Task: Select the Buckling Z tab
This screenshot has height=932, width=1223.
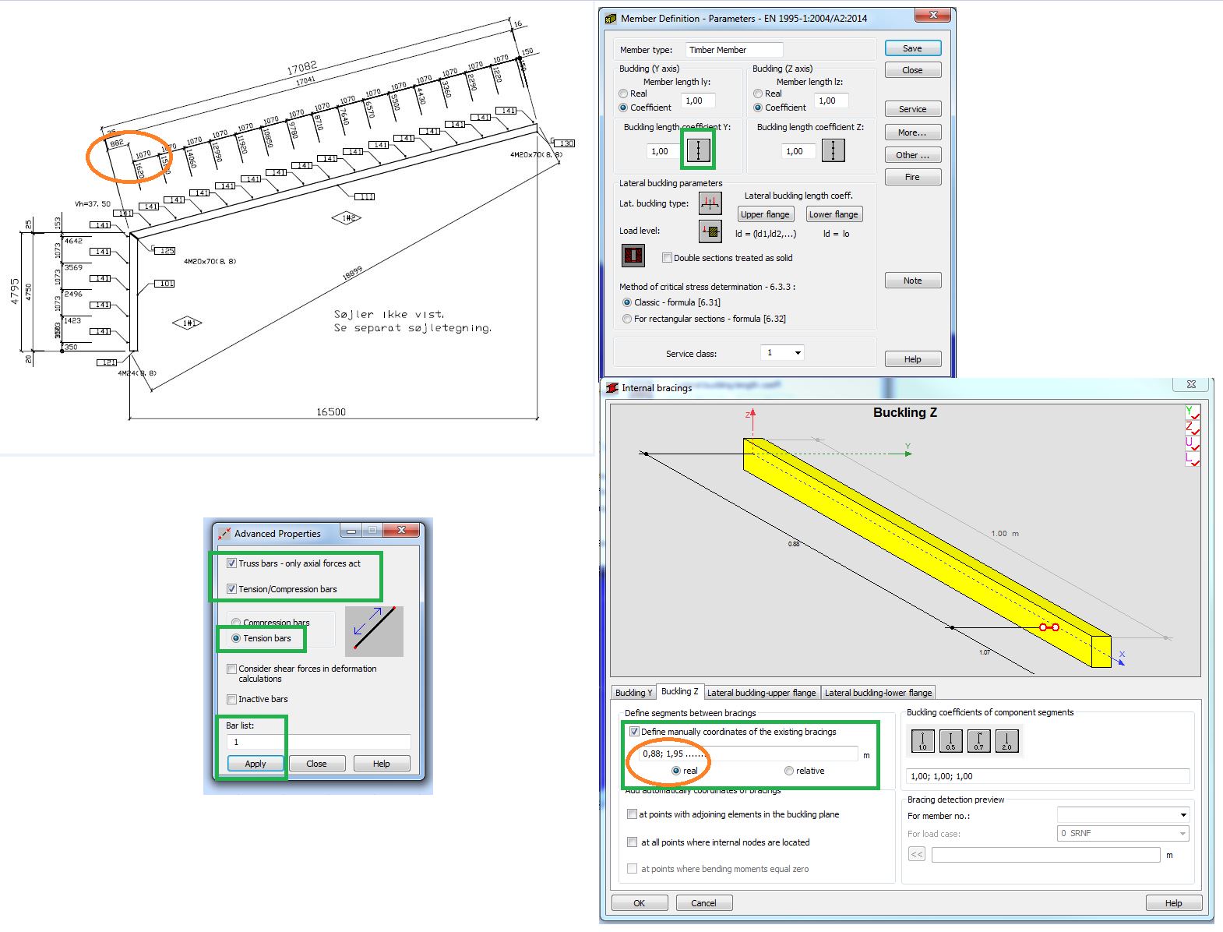Action: [679, 691]
